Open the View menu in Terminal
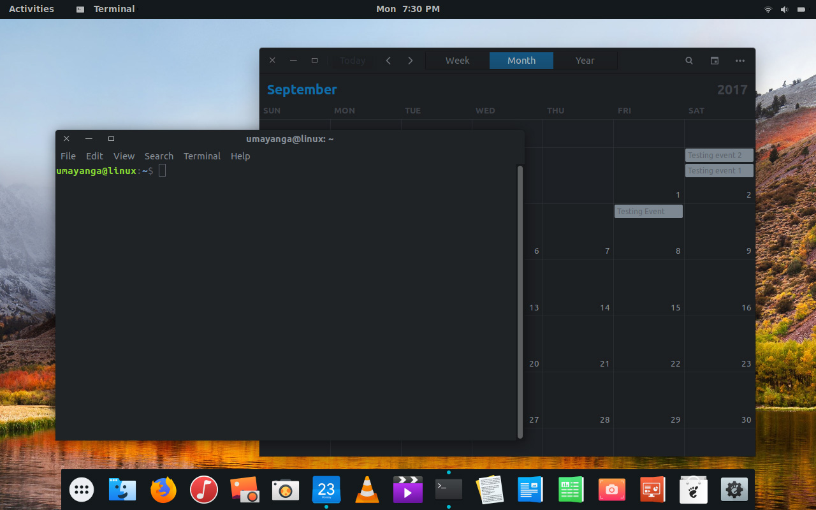Image resolution: width=816 pixels, height=510 pixels. pos(124,156)
